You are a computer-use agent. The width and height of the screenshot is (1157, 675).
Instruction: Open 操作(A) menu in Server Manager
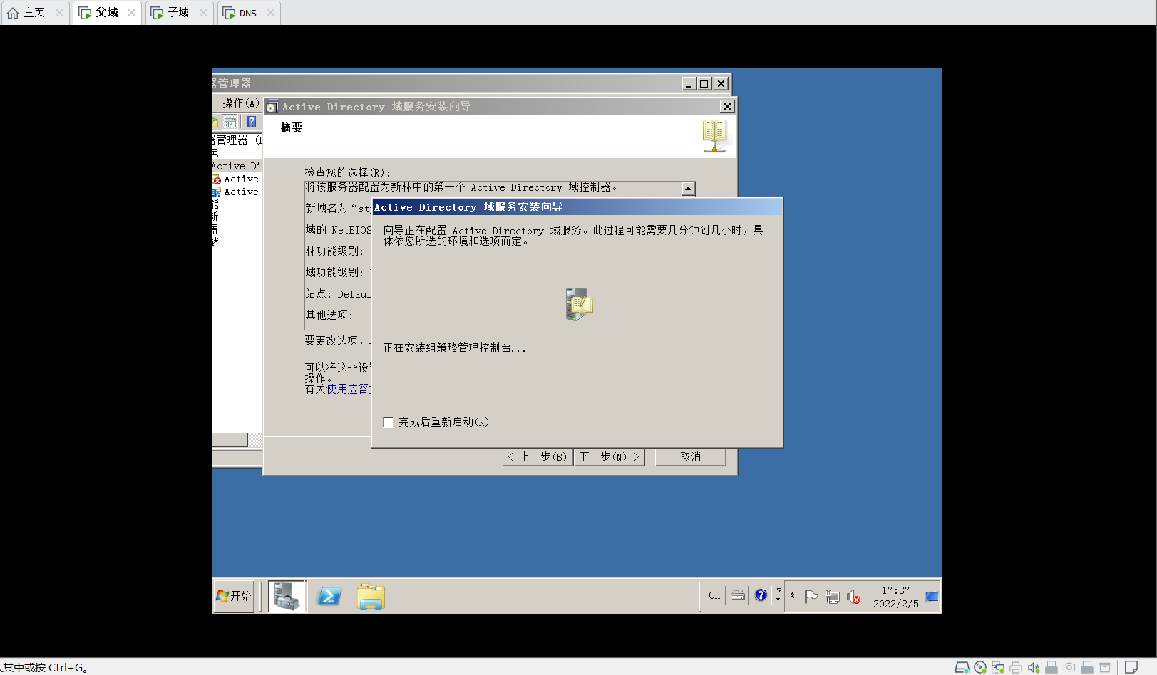tap(240, 103)
